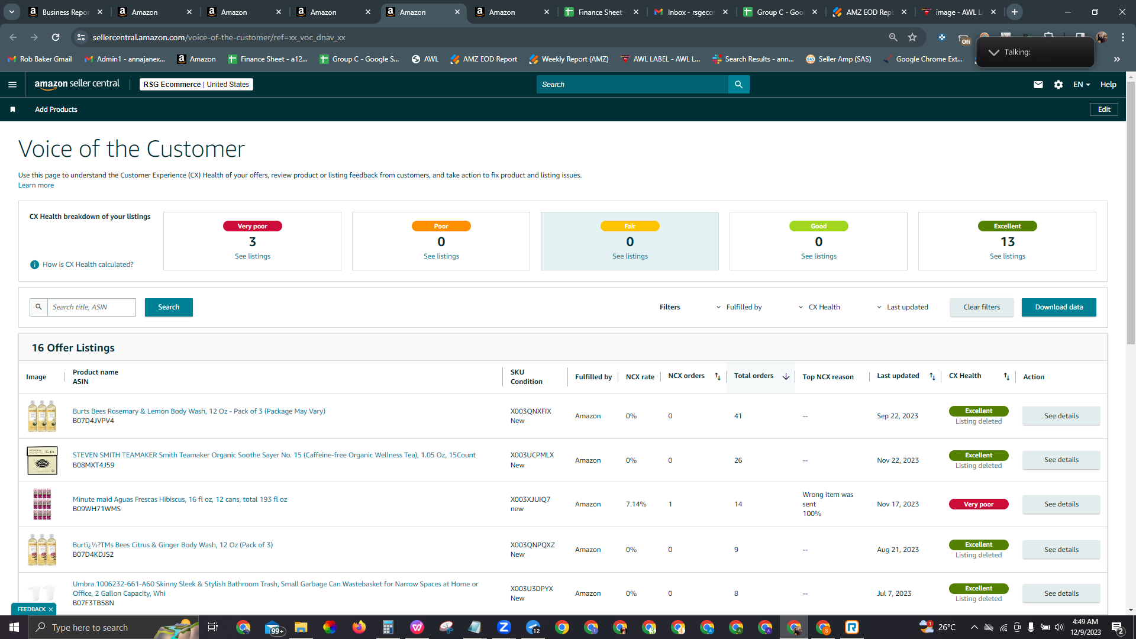The width and height of the screenshot is (1136, 639).
Task: Click the Search title, ASIN input field
Action: tap(92, 307)
